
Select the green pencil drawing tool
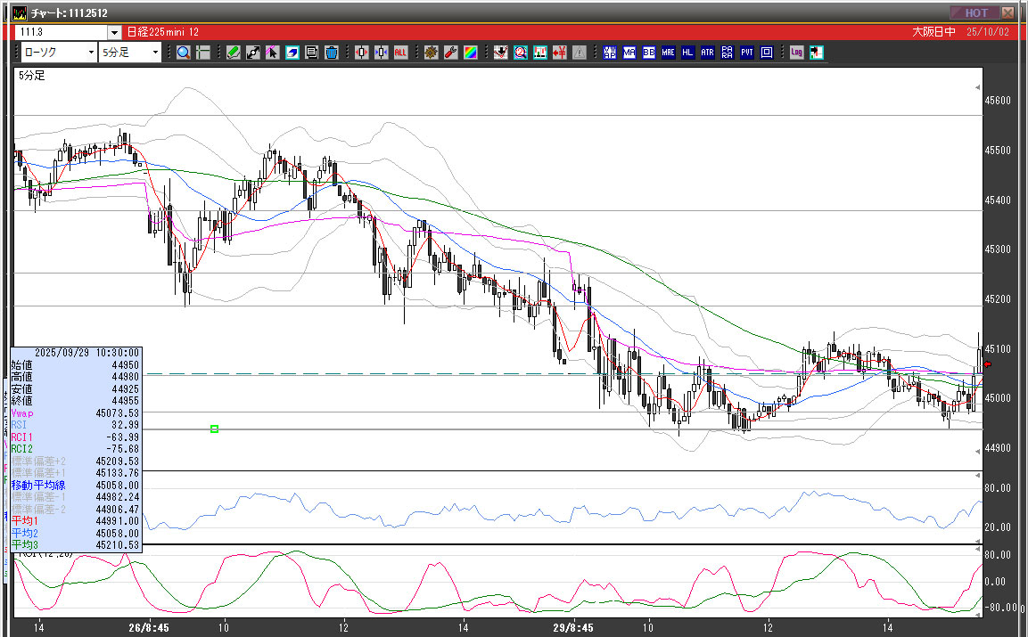pos(234,53)
